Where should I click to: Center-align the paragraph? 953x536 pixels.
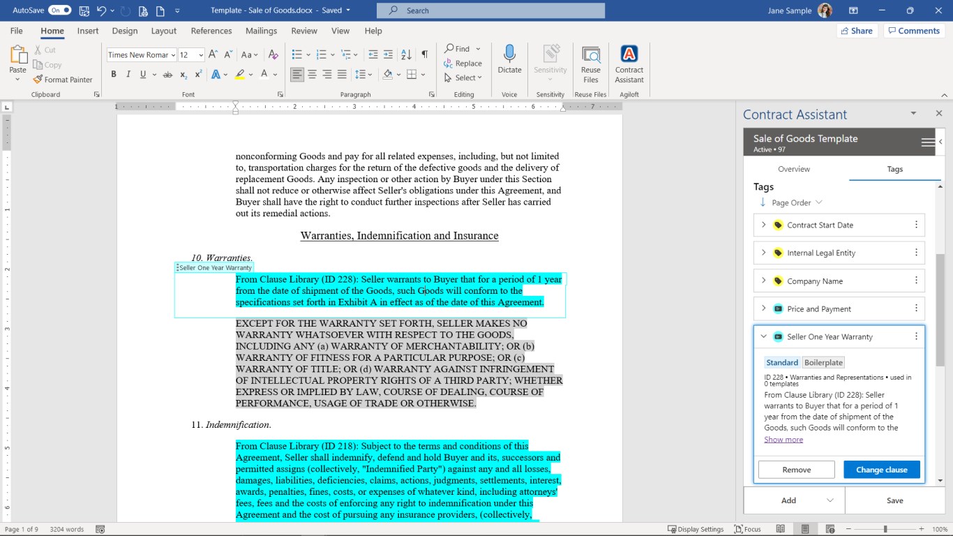point(312,75)
